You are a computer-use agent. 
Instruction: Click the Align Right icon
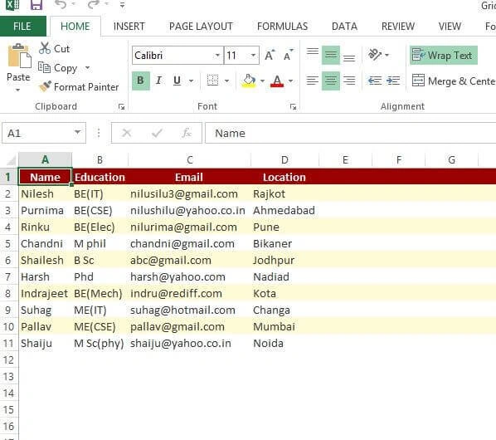349,81
